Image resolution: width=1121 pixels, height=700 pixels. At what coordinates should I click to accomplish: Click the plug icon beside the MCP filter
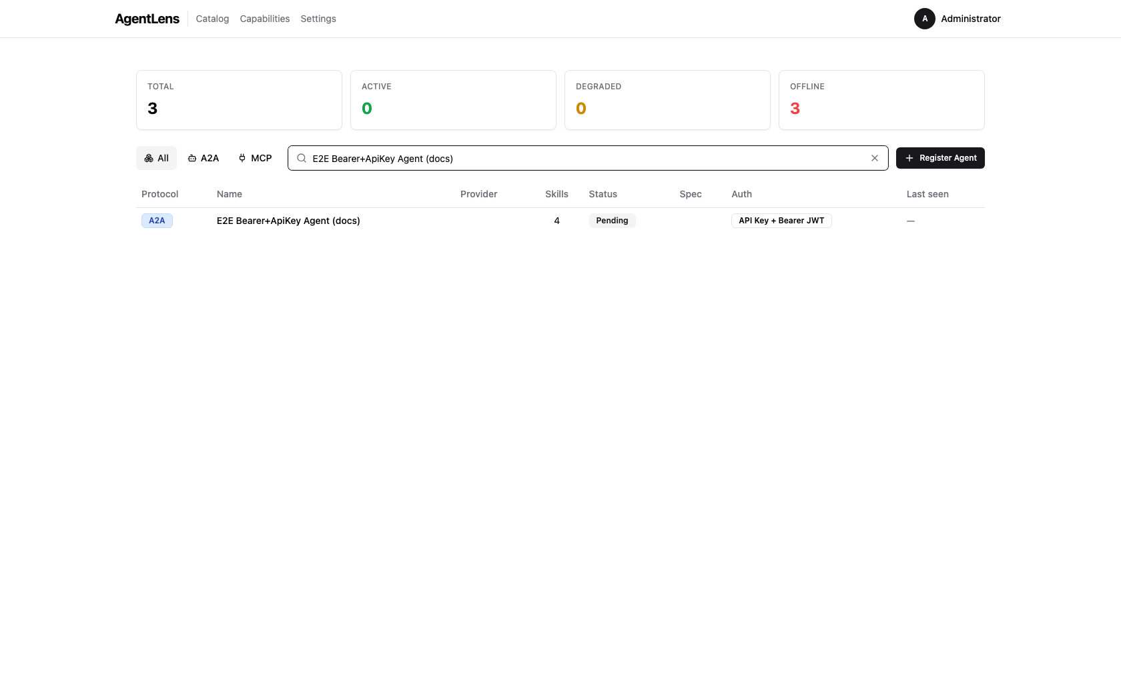(x=242, y=158)
